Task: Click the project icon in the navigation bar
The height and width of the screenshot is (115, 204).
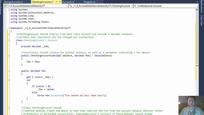Action: pos(5,6)
